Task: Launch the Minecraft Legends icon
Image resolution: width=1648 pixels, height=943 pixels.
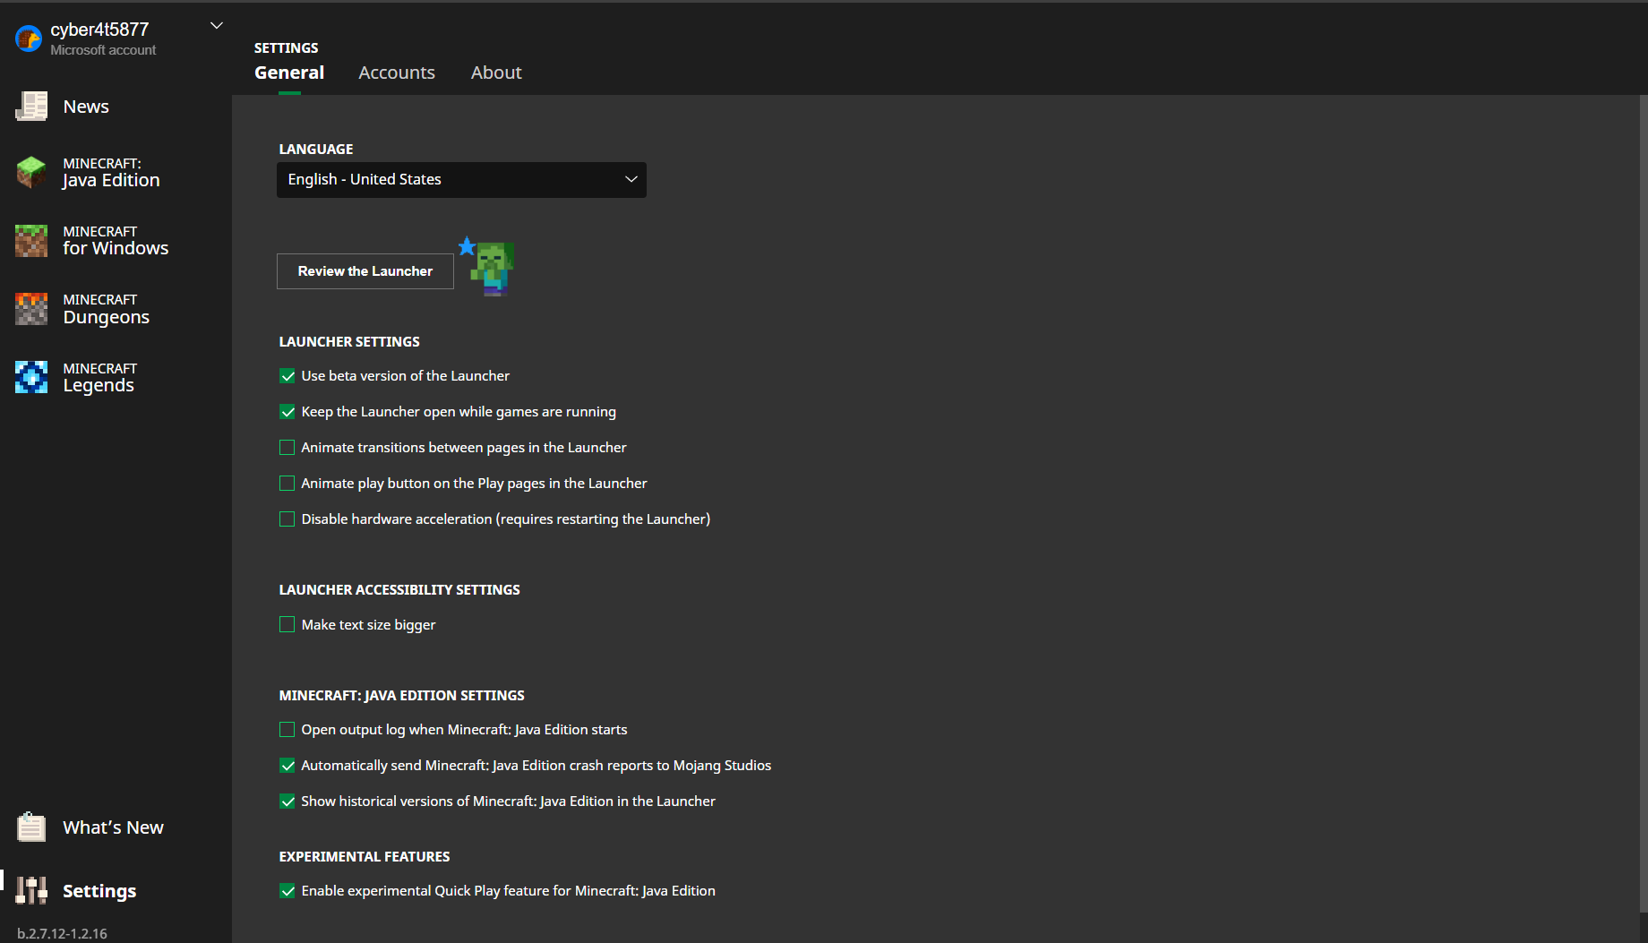Action: click(31, 377)
